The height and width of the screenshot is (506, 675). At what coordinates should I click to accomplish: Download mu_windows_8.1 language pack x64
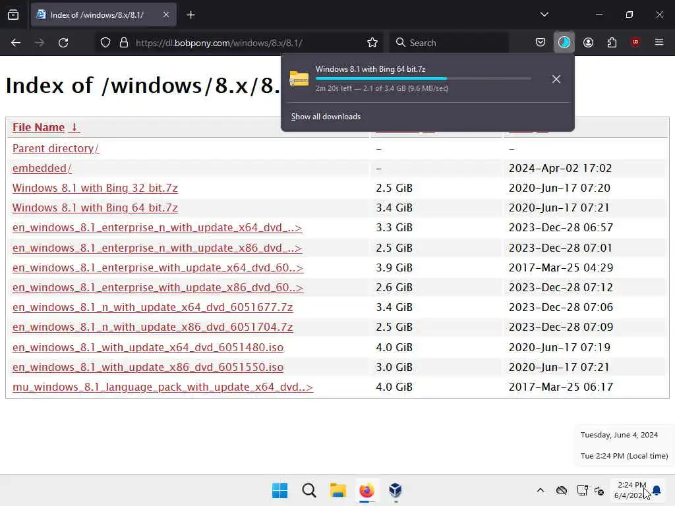pos(163,387)
